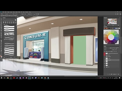Viewport: 122px width, 91px height.
Task: Select the Move tool
Action: (x=1, y=19)
